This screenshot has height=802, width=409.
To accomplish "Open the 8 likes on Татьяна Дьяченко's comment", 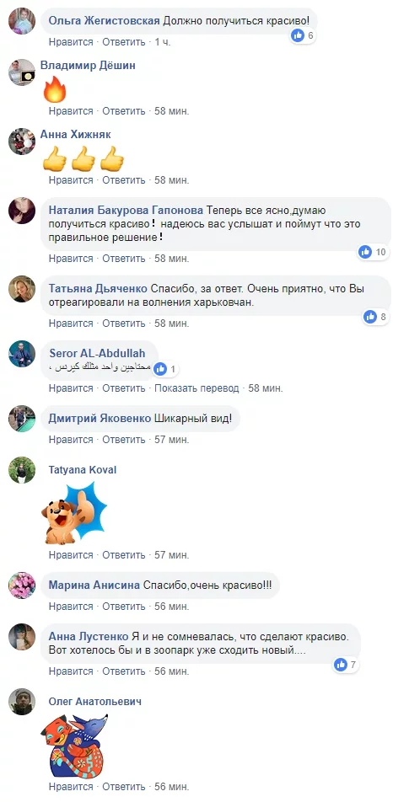I will tap(375, 317).
